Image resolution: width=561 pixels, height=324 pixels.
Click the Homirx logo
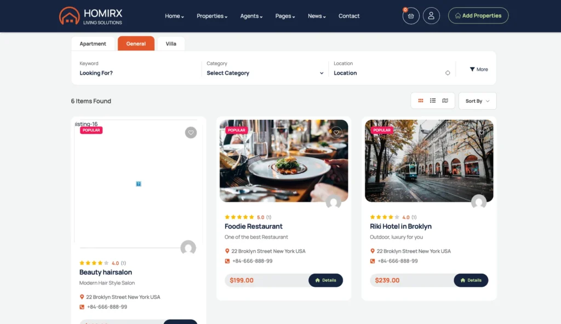click(91, 16)
